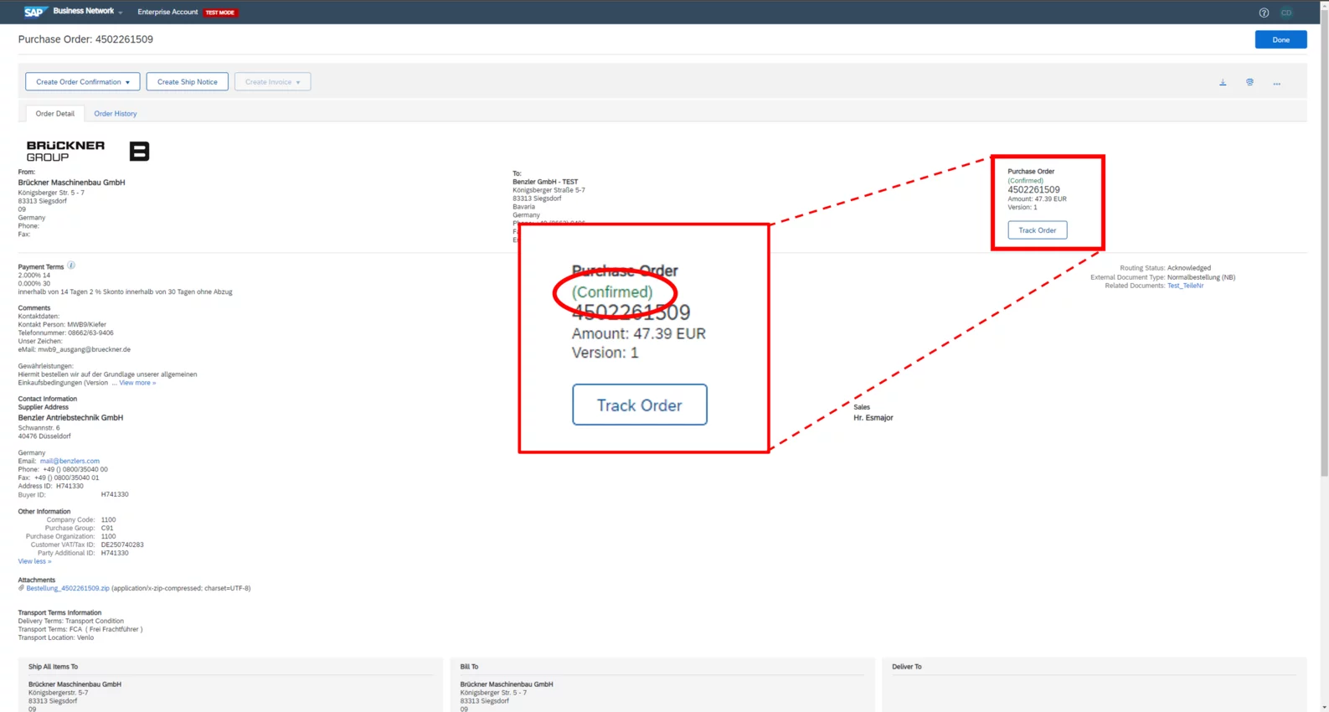This screenshot has height=712, width=1329.
Task: Expand the Business Network dropdown
Action: click(x=87, y=12)
